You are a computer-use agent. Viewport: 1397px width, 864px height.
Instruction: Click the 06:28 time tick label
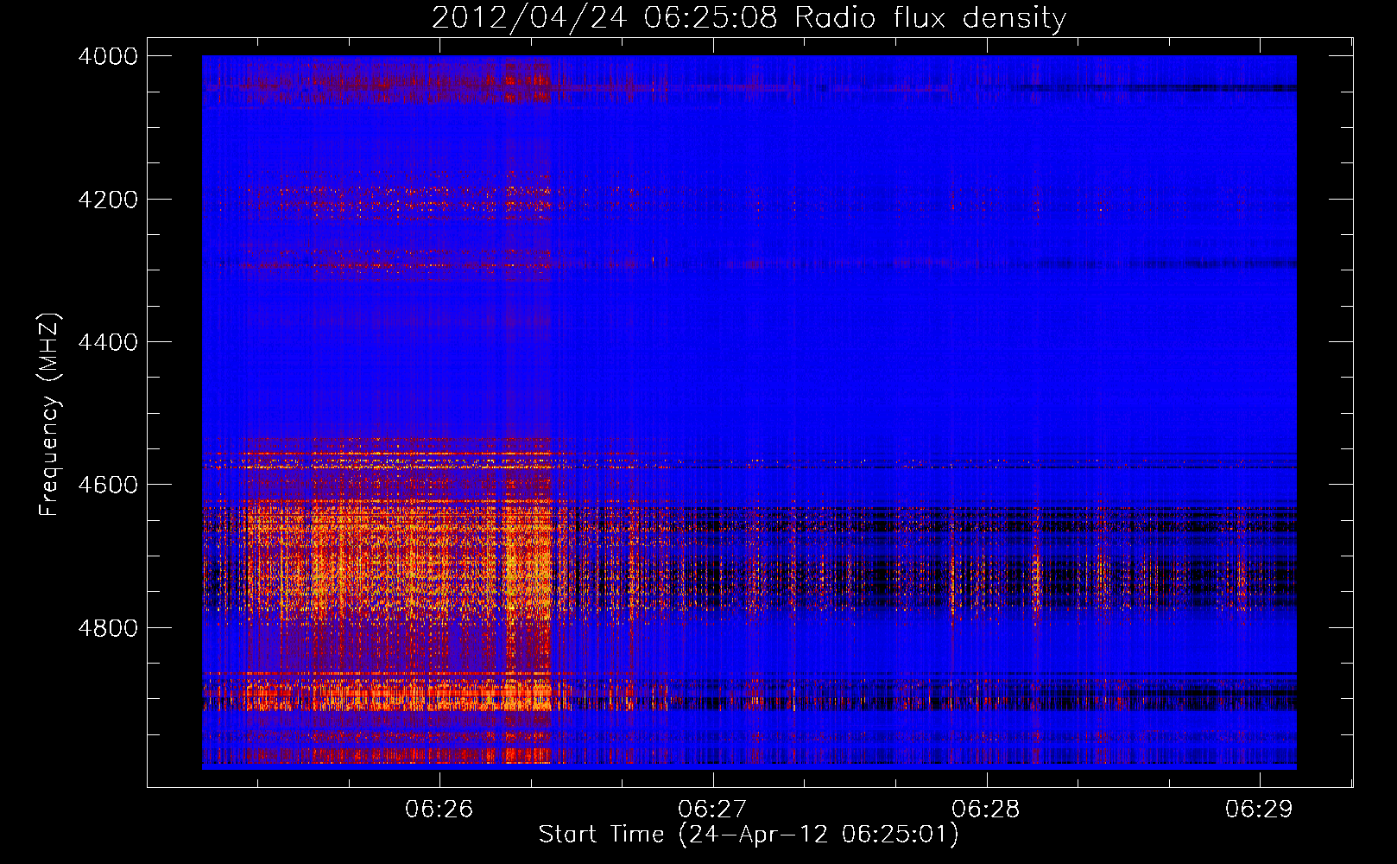[986, 809]
